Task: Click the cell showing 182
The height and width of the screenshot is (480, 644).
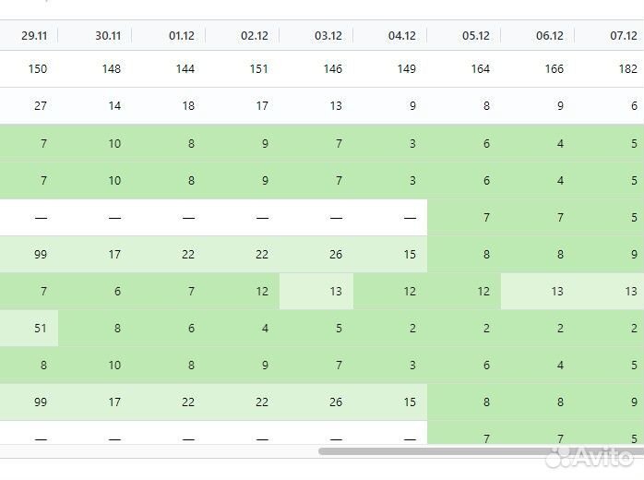Action: [x=610, y=68]
